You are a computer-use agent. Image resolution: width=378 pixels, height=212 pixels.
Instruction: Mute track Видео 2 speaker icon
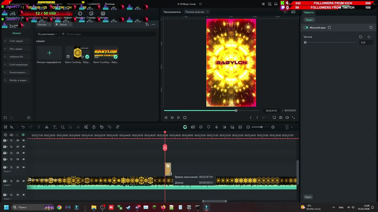tap(18, 181)
